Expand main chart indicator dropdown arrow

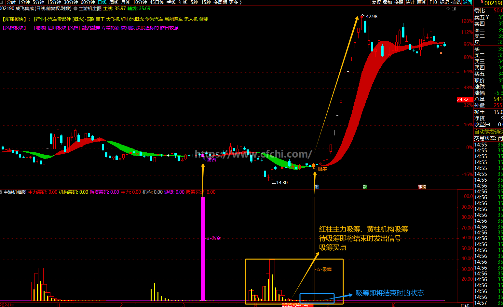(75, 8)
